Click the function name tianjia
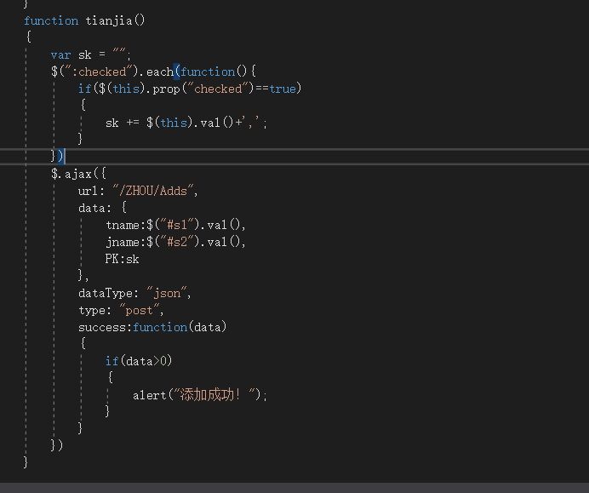The height and width of the screenshot is (493, 589). pyautogui.click(x=109, y=20)
